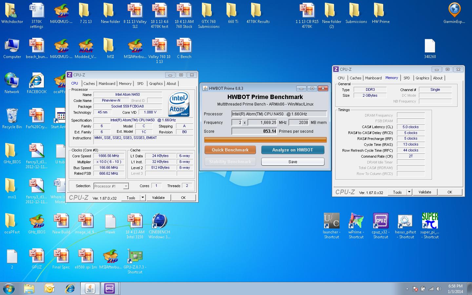Open the CINEBENCH Windows shortcut icon
Viewport: 472px width, 295px height.
pyautogui.click(x=160, y=226)
